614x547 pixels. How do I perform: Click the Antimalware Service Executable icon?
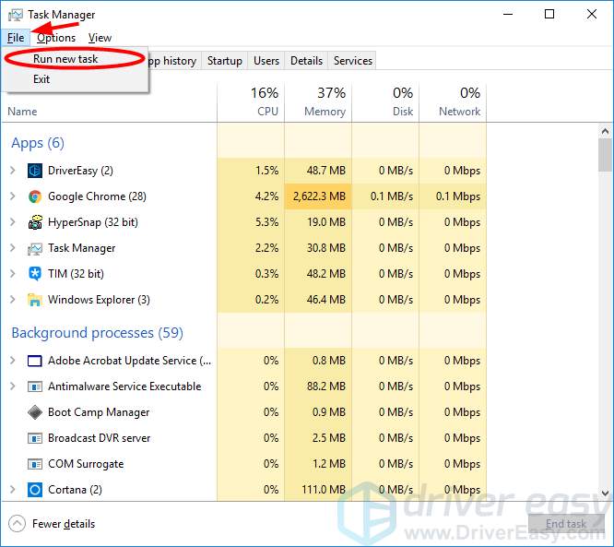[35, 386]
